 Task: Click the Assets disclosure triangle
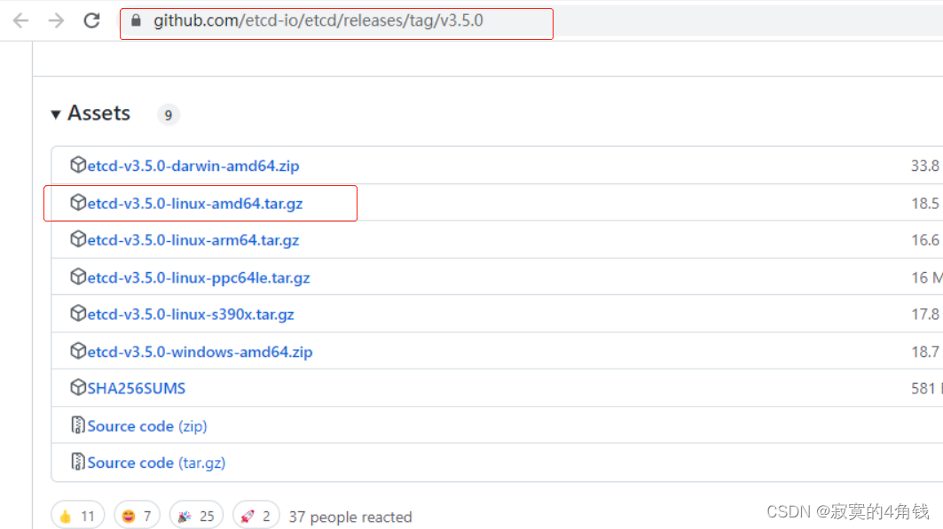tap(56, 113)
